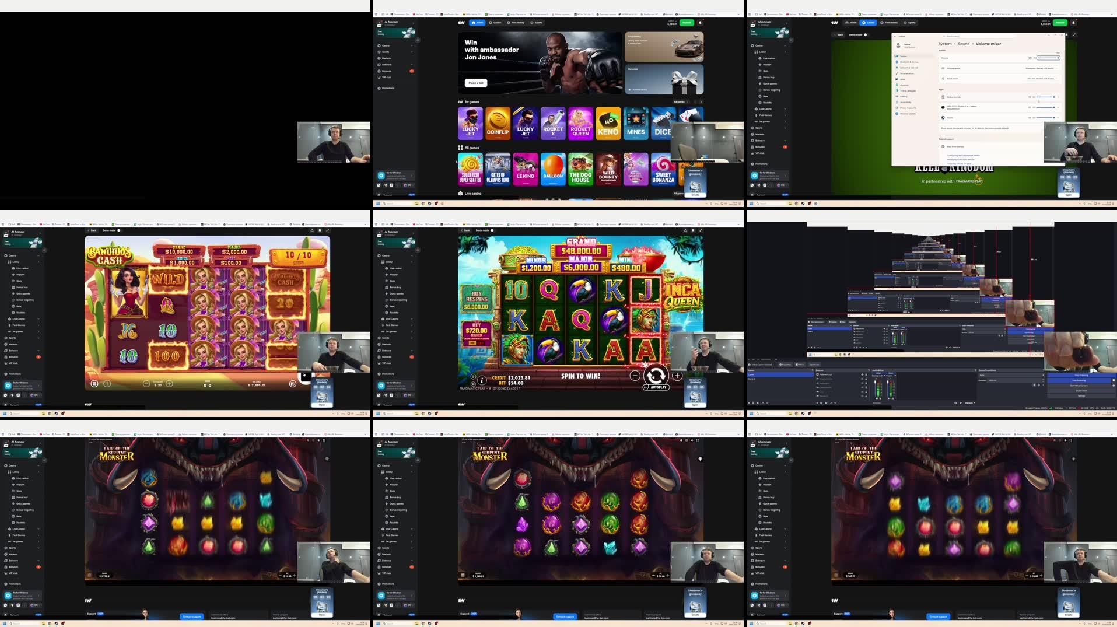The width and height of the screenshot is (1117, 627).
Task: Expand OBS app row in Volume mixer
Action: coord(1058,107)
